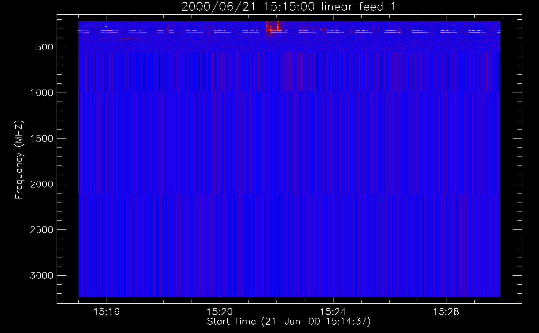Click the 'Frequency (MHZ)' axis title
This screenshot has height=333, width=539.
tap(19, 160)
